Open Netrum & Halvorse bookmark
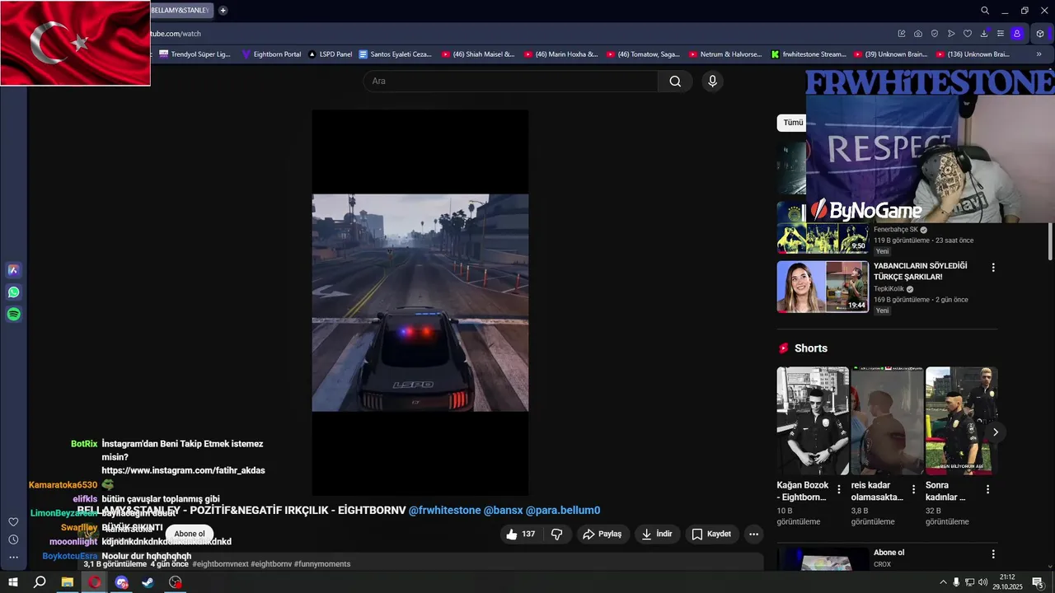1055x593 pixels. 725,54
